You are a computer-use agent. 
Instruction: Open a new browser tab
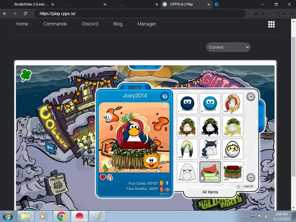click(217, 4)
